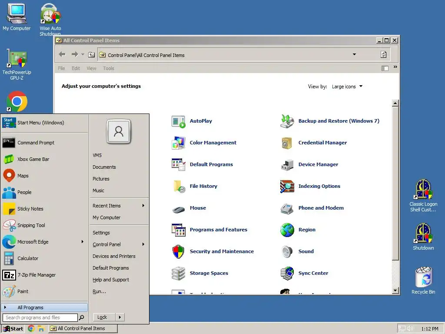This screenshot has height=334, width=445.
Task: Click the Forward arrow in Control Panel
Action: click(75, 54)
